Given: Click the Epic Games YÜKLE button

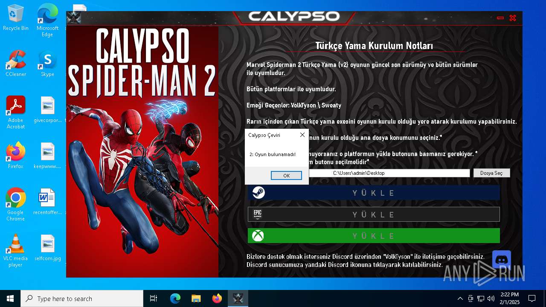Looking at the screenshot, I should (374, 214).
